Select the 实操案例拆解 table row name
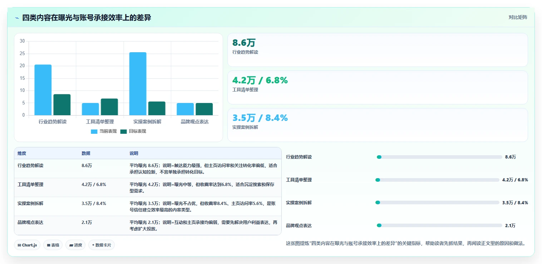 pyautogui.click(x=30, y=203)
